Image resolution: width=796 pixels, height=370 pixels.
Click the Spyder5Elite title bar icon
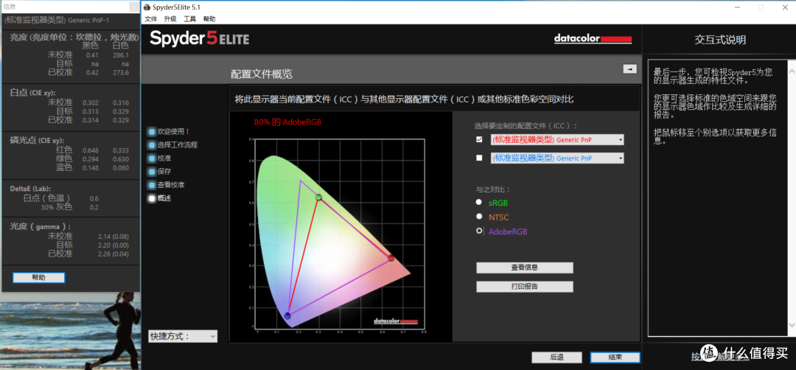point(147,7)
